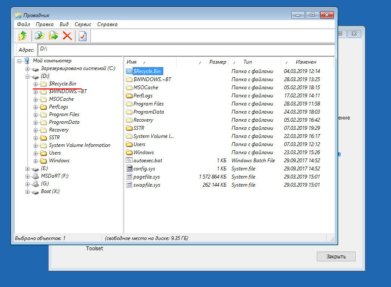Select the swapfile.sys file icon

(129, 184)
